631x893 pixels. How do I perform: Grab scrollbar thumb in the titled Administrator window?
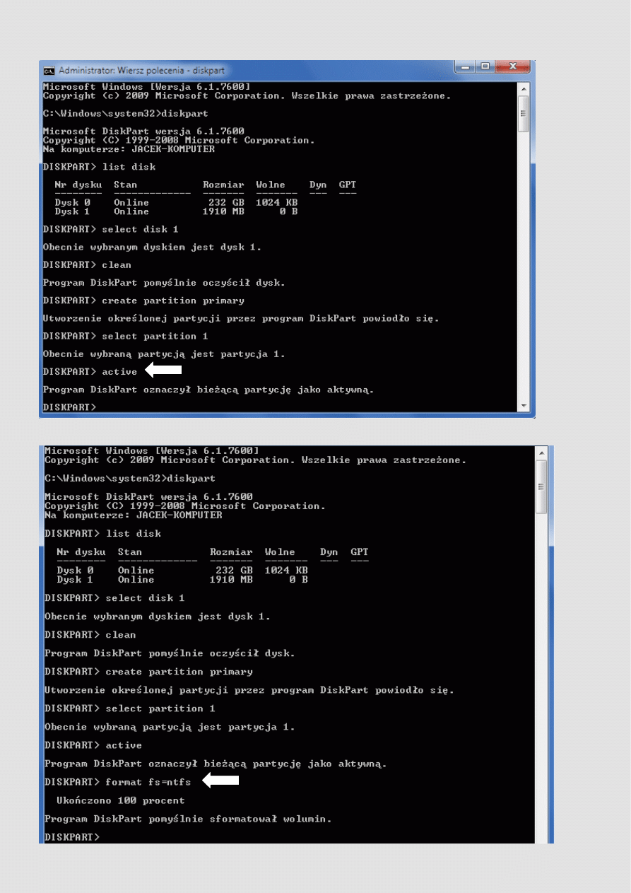point(524,114)
